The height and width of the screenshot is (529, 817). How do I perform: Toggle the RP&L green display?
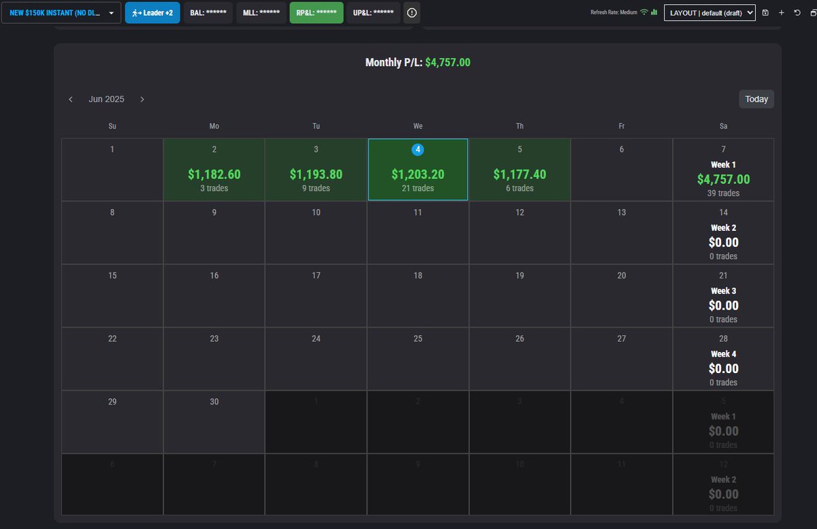[316, 12]
